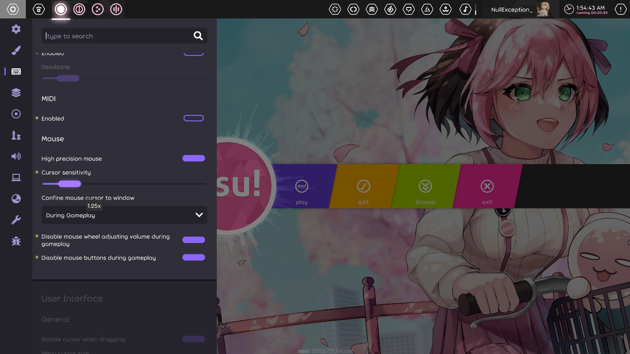Open the dashboard triangle icon
The height and width of the screenshot is (354, 630).
pyautogui.click(x=428, y=9)
